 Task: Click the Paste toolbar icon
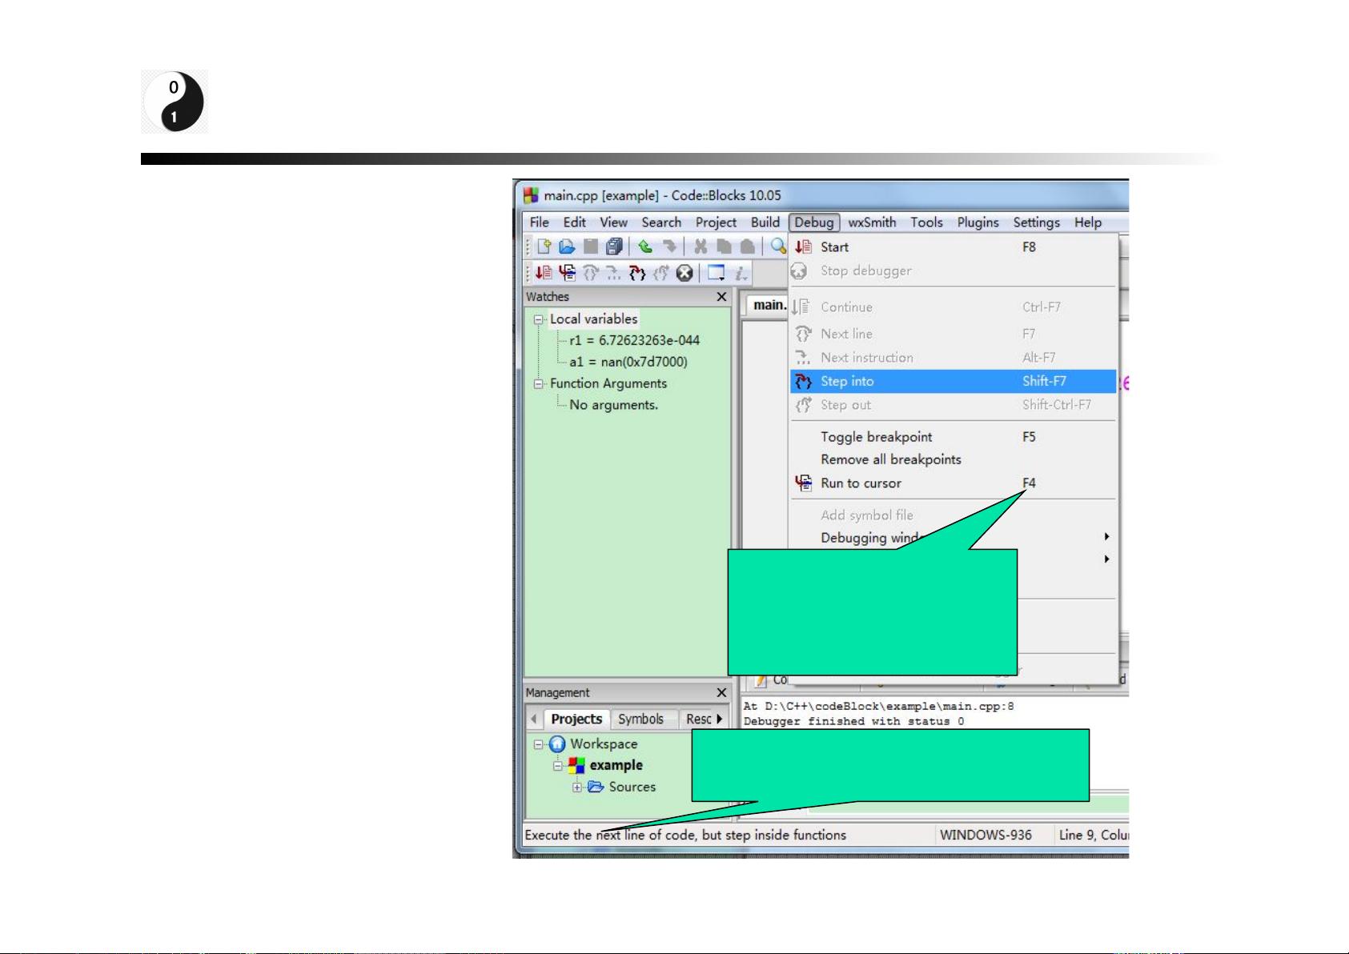click(x=747, y=247)
